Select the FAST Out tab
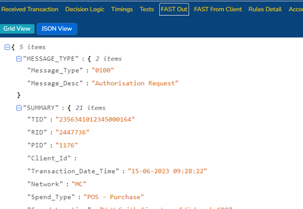Screen dimensions: 303x209 174,9
